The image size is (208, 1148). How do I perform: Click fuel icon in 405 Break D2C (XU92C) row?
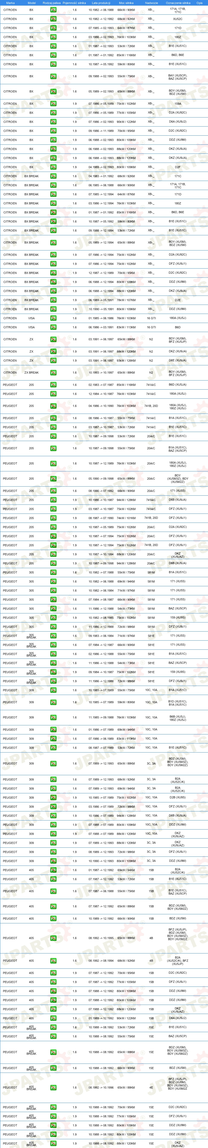pos(53,1107)
